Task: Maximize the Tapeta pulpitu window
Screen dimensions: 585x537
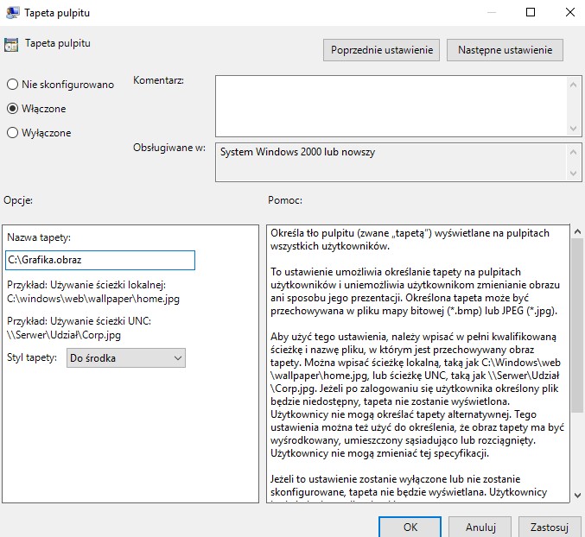Action: coord(531,13)
